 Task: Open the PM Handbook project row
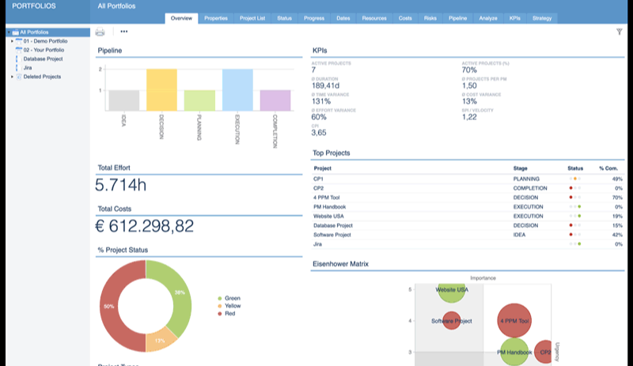329,206
